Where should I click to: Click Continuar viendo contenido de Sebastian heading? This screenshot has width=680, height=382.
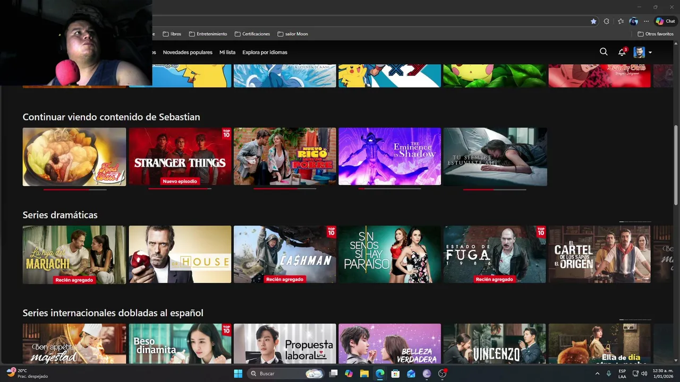112,117
